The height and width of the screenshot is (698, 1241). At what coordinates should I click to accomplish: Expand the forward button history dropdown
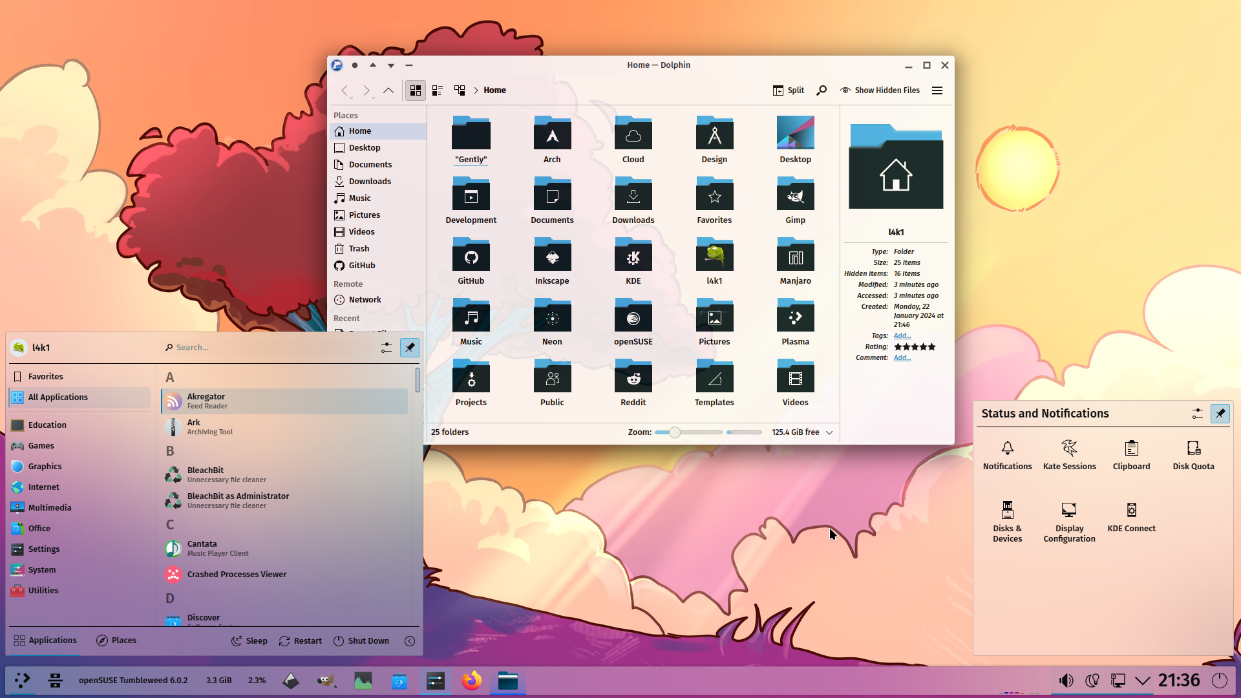373,98
